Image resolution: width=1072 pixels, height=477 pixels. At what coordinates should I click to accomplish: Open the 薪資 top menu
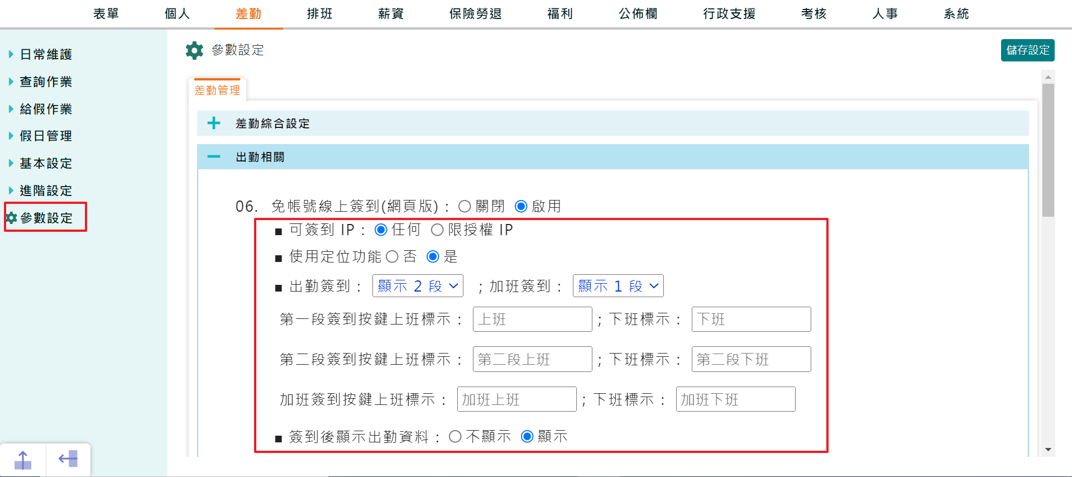(391, 14)
